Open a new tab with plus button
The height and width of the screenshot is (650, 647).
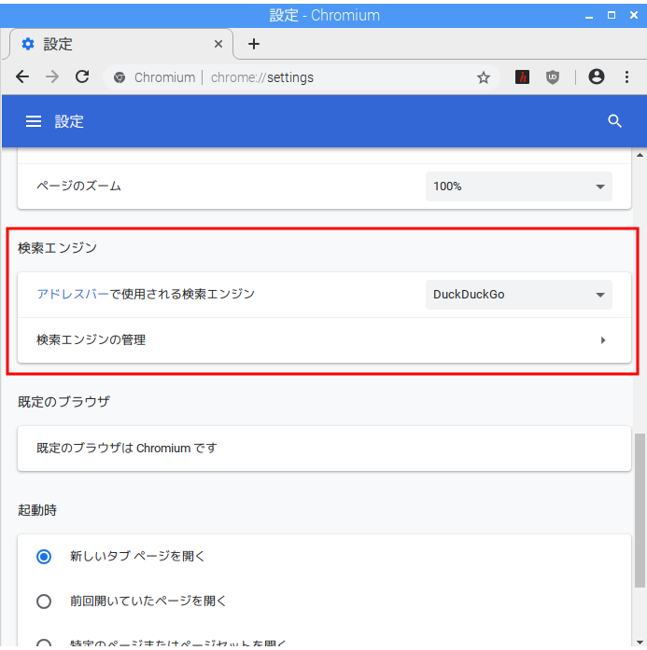[254, 44]
